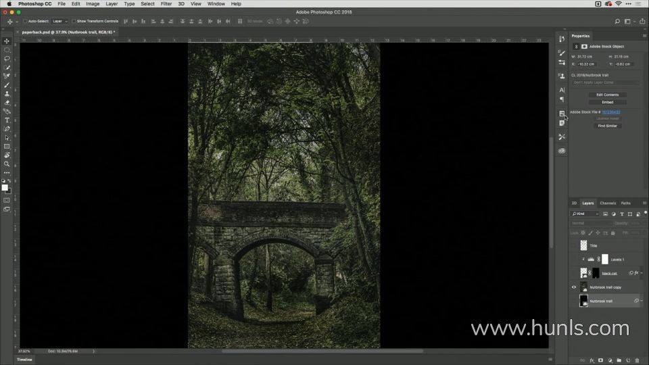Select the Horizontal Type tool

7,120
